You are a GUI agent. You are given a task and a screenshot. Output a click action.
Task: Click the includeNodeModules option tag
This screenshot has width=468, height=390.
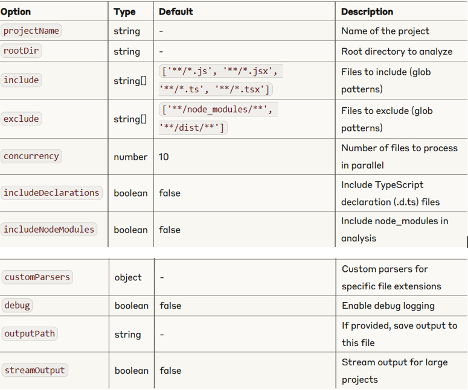click(x=49, y=230)
